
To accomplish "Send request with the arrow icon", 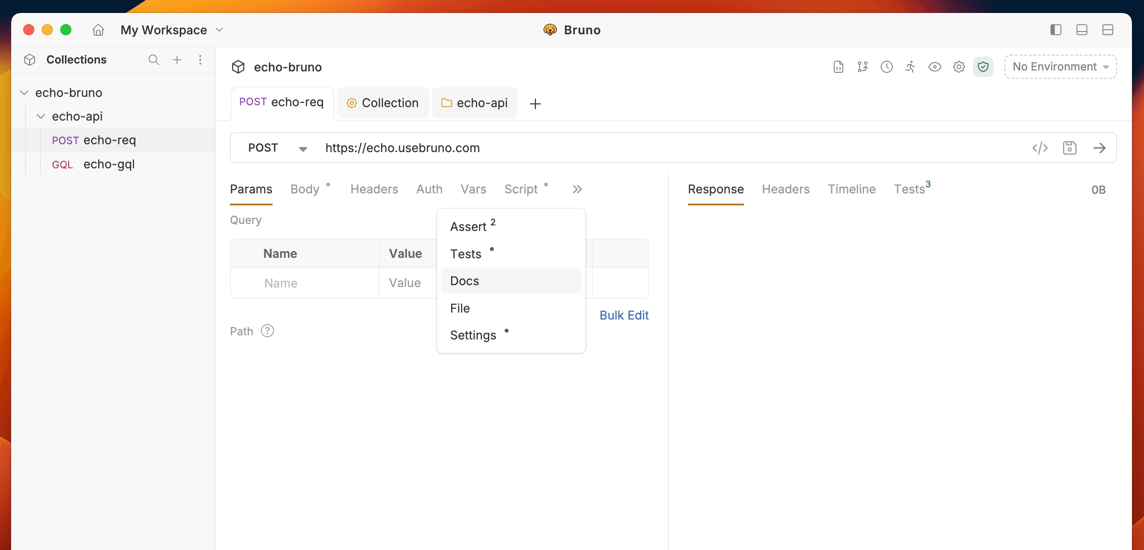I will (x=1099, y=148).
